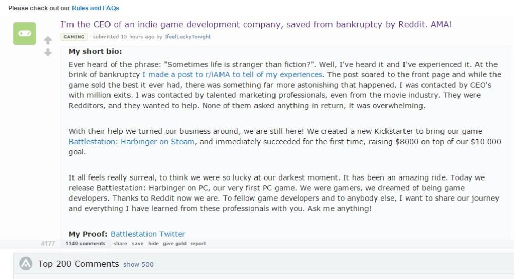This screenshot has height=279, width=514.
Task: Hide this post
Action: (x=153, y=243)
